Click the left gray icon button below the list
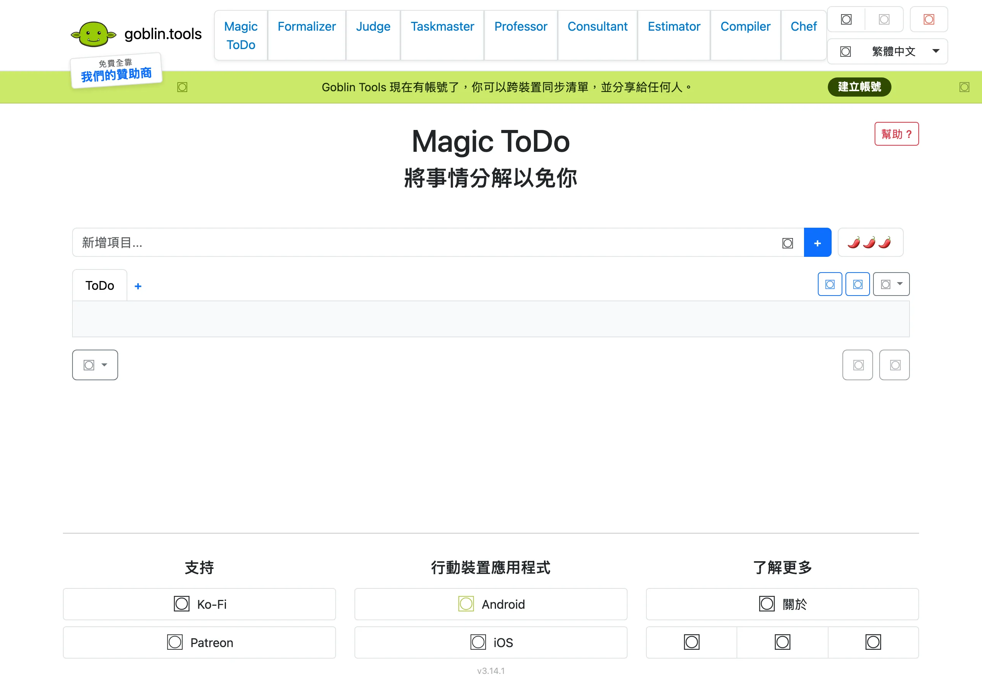 coord(858,365)
